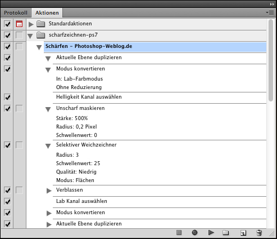The height and width of the screenshot is (239, 277).
Task: Delete selected action using trash icon
Action: point(259,233)
